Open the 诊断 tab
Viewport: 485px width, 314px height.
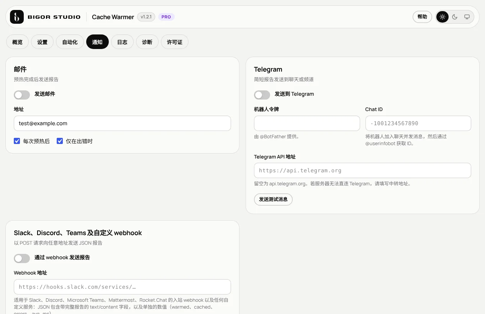click(x=147, y=42)
